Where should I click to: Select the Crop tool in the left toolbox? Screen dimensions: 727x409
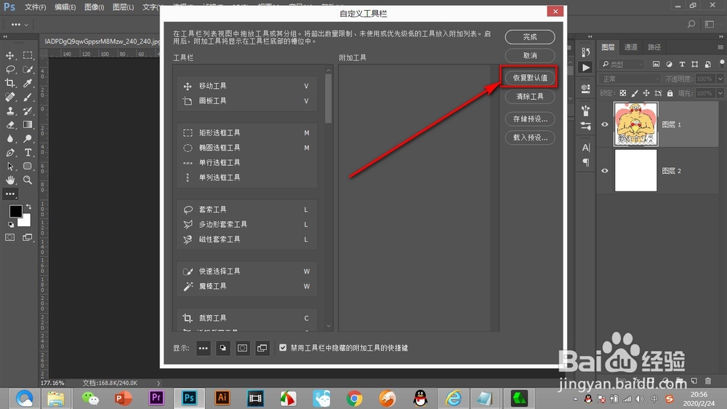tap(9, 83)
